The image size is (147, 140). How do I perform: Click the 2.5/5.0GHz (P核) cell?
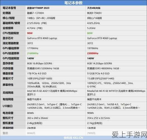(37, 23)
